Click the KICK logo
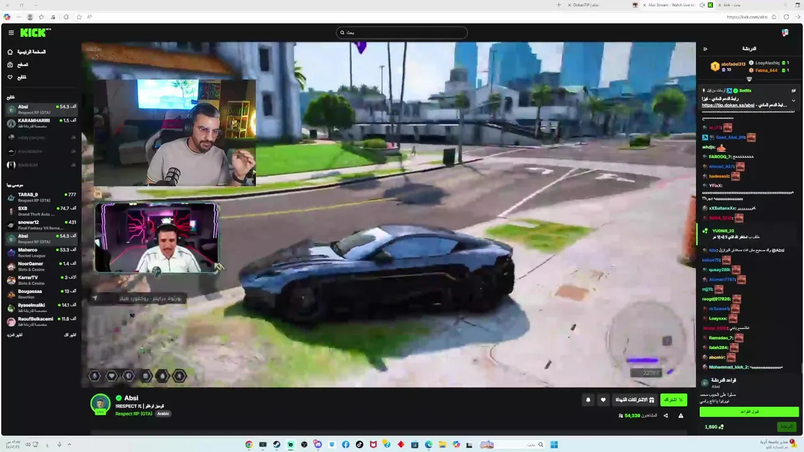Screen dimensions: 804x452 tap(35, 33)
